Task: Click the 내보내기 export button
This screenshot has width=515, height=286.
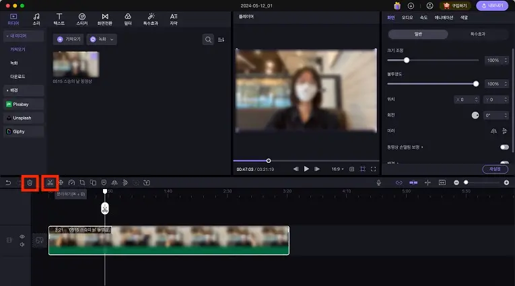Action: (492, 5)
